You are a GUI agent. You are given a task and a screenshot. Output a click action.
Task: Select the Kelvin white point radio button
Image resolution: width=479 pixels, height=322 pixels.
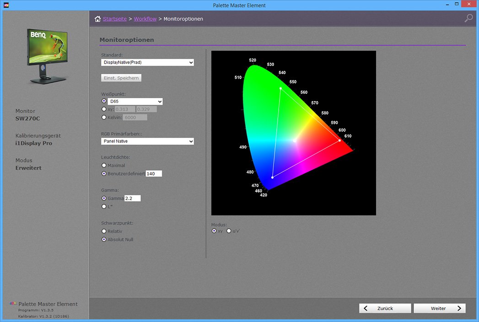tap(104, 117)
